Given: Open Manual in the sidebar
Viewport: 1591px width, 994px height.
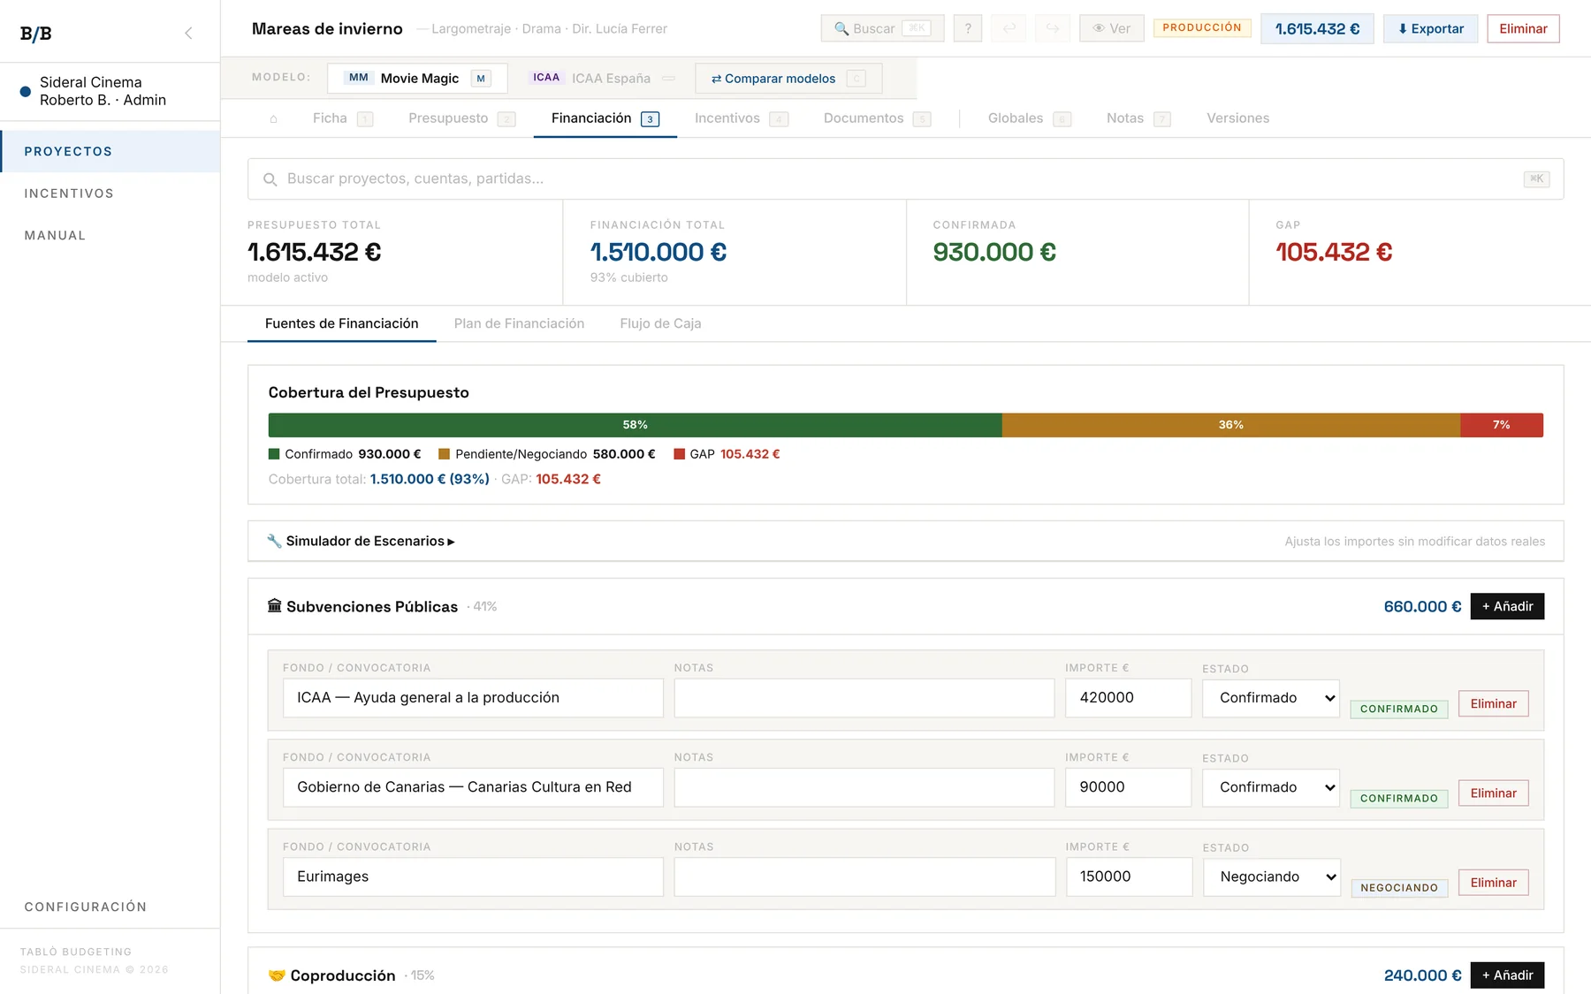Looking at the screenshot, I should [110, 235].
